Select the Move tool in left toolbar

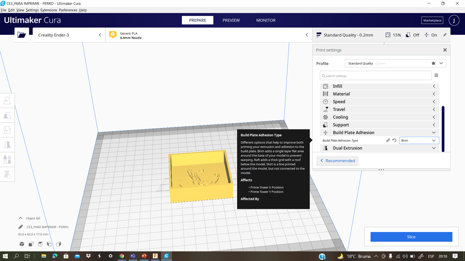(7, 100)
